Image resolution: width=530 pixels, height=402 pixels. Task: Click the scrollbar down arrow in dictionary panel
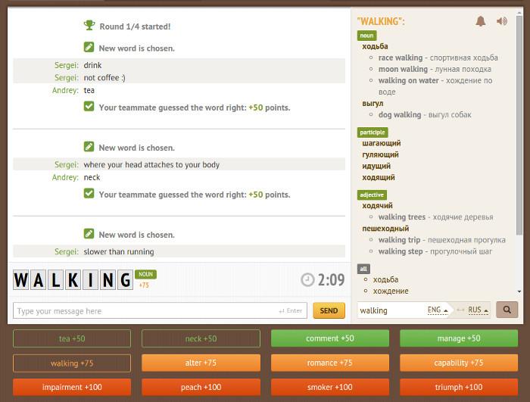(519, 291)
